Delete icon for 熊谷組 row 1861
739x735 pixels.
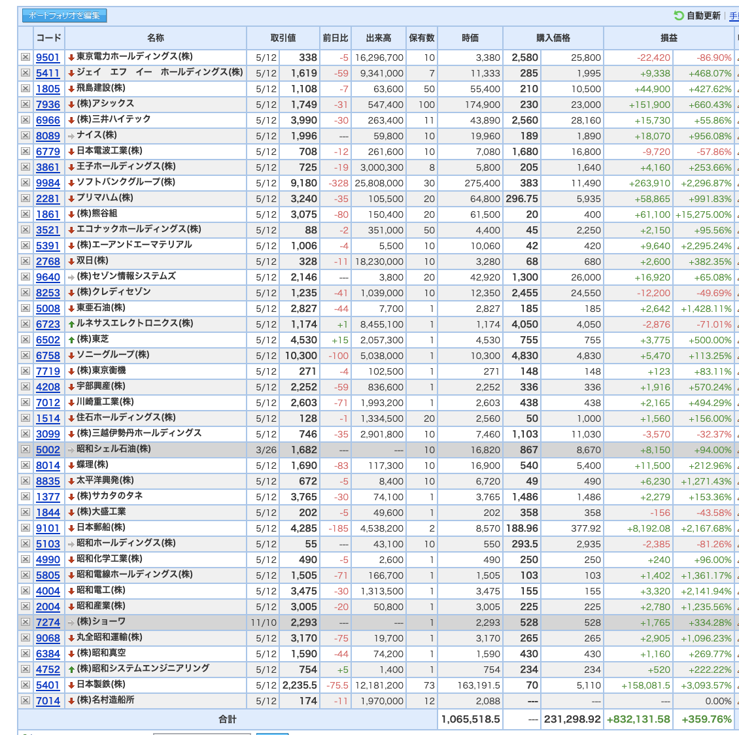pos(26,214)
